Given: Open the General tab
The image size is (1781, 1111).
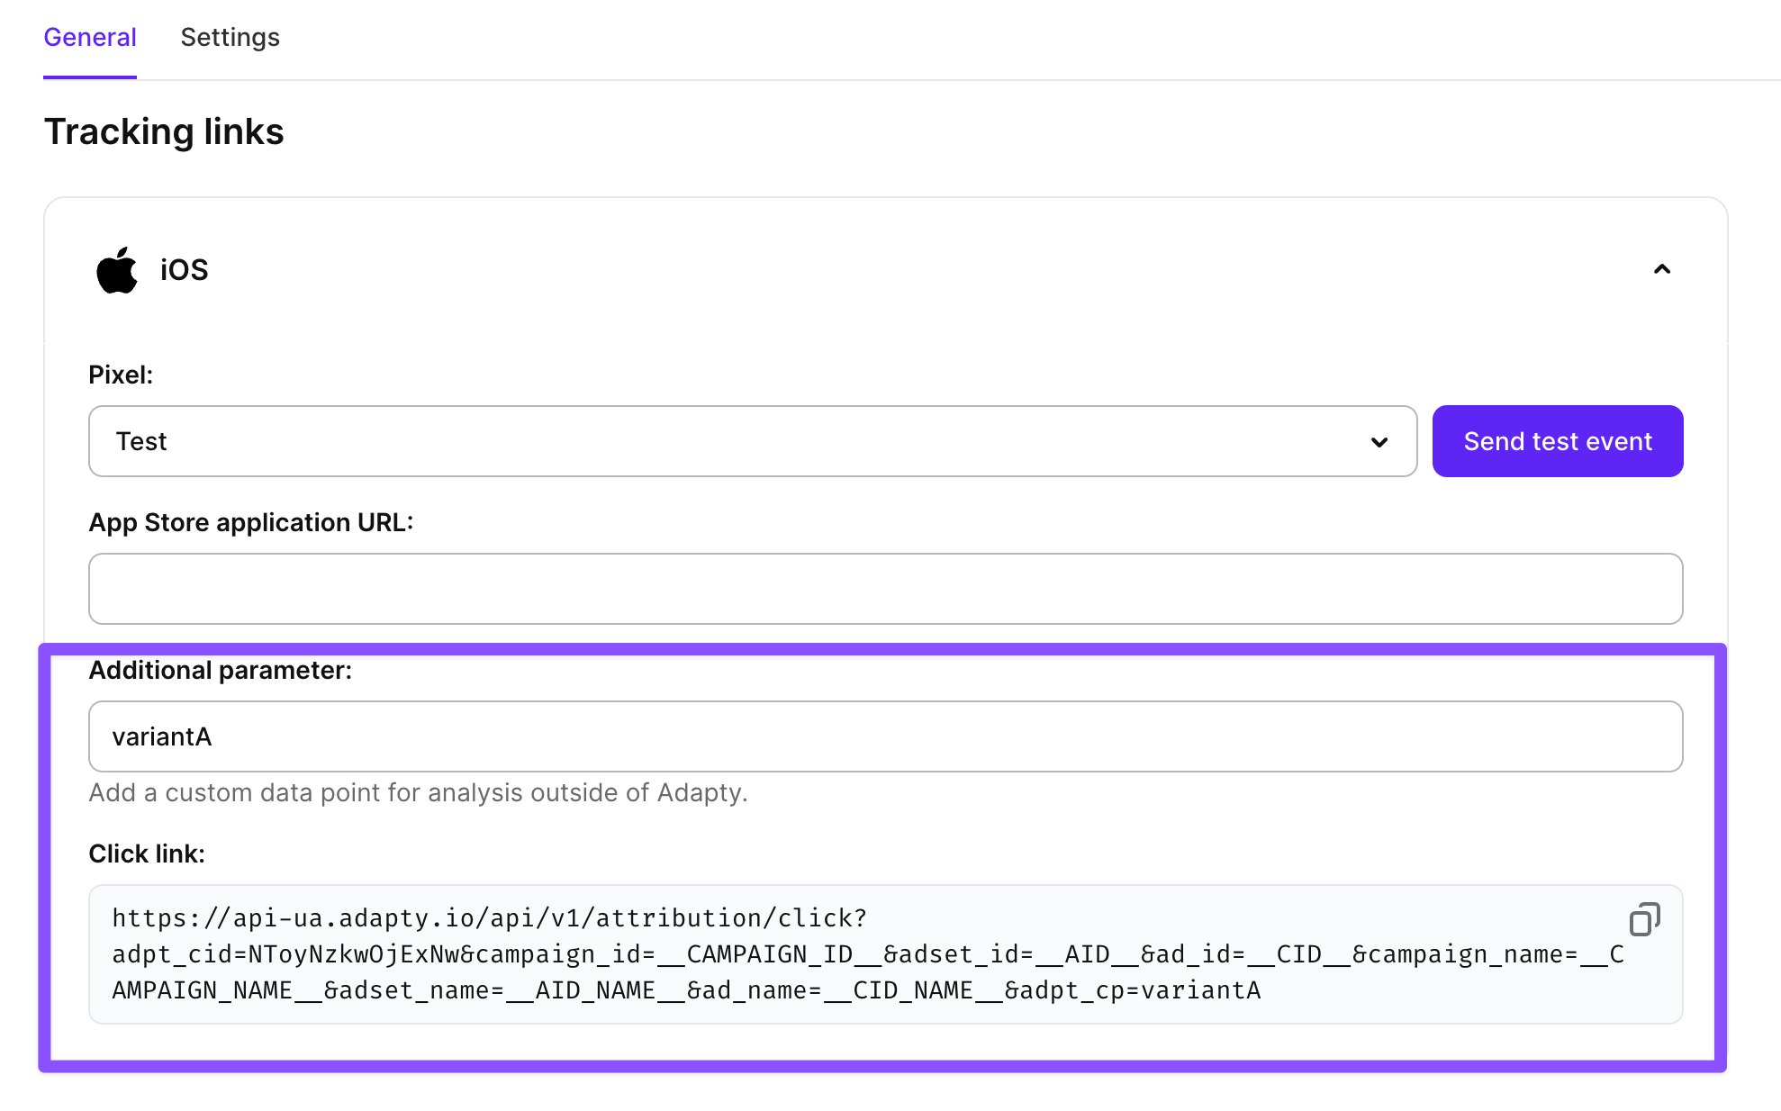Looking at the screenshot, I should pyautogui.click(x=90, y=37).
